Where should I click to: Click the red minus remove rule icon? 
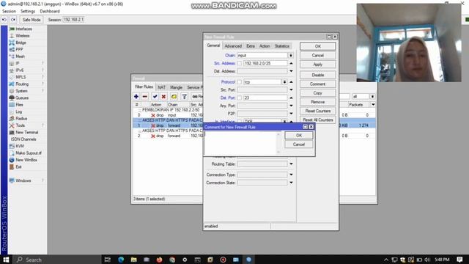(145, 96)
